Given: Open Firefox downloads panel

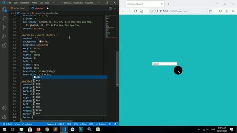Looking at the screenshot, I should [227, 11].
